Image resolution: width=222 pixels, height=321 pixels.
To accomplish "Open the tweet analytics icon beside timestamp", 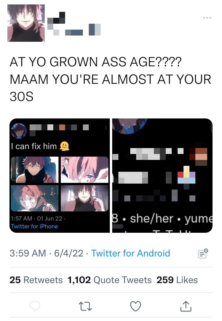I will pos(203,253).
